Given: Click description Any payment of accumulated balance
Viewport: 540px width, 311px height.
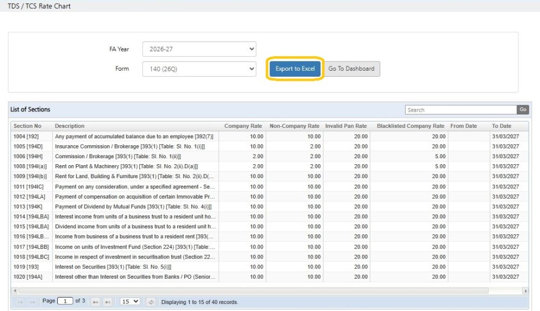Looking at the screenshot, I should (x=134, y=137).
